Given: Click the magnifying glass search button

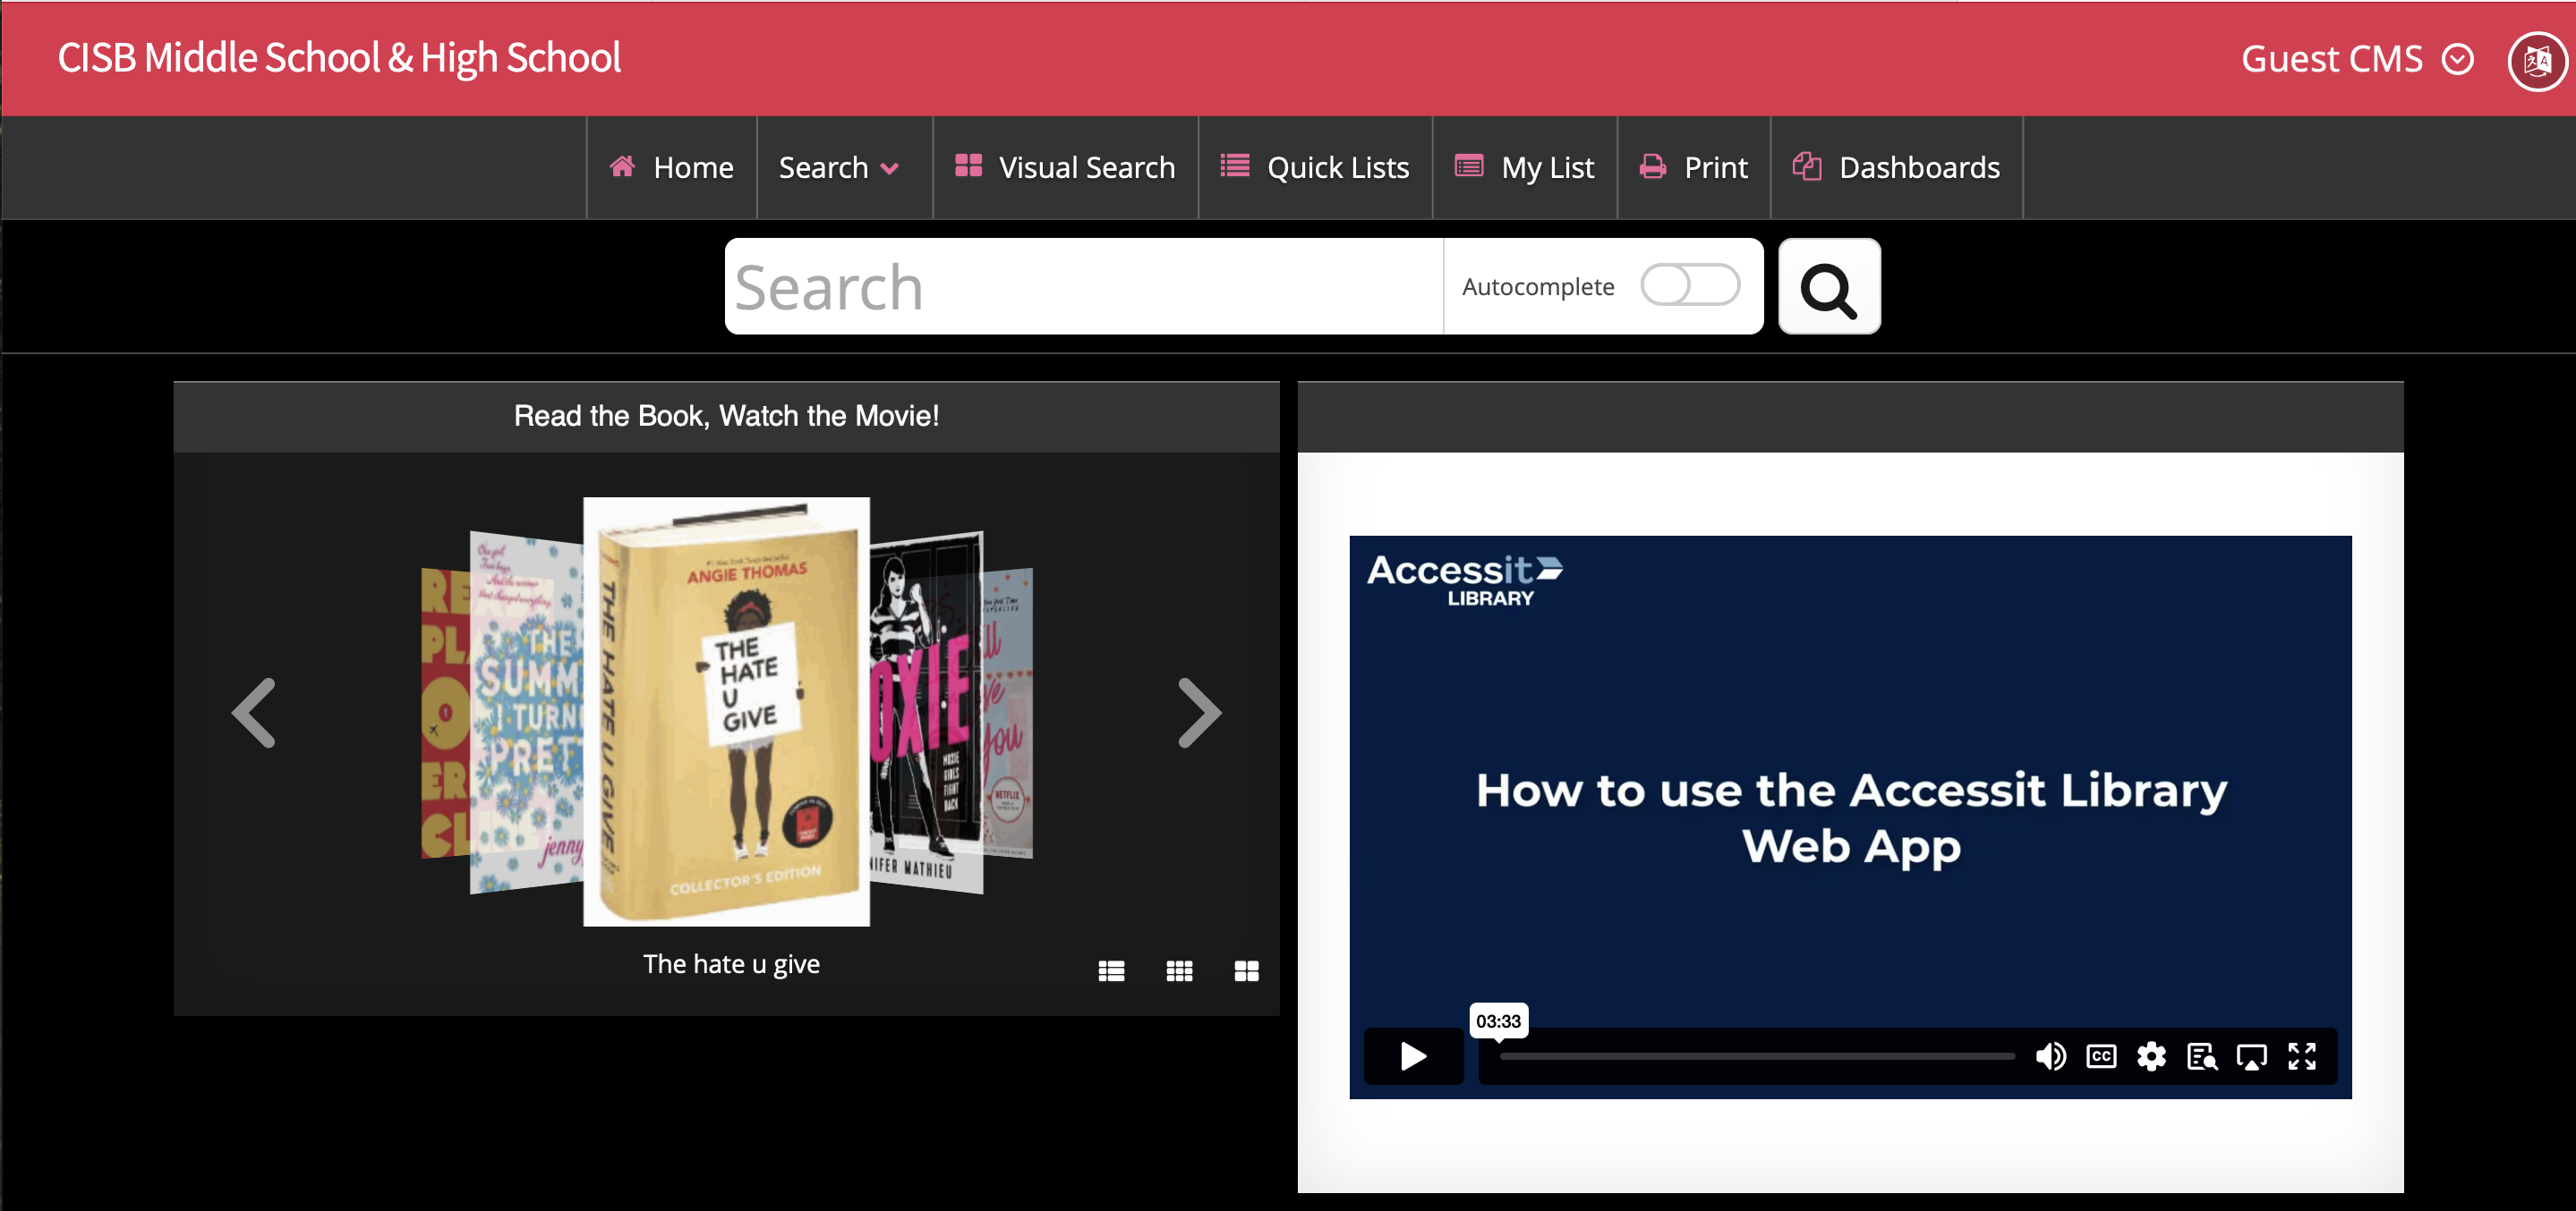Looking at the screenshot, I should [x=1828, y=287].
